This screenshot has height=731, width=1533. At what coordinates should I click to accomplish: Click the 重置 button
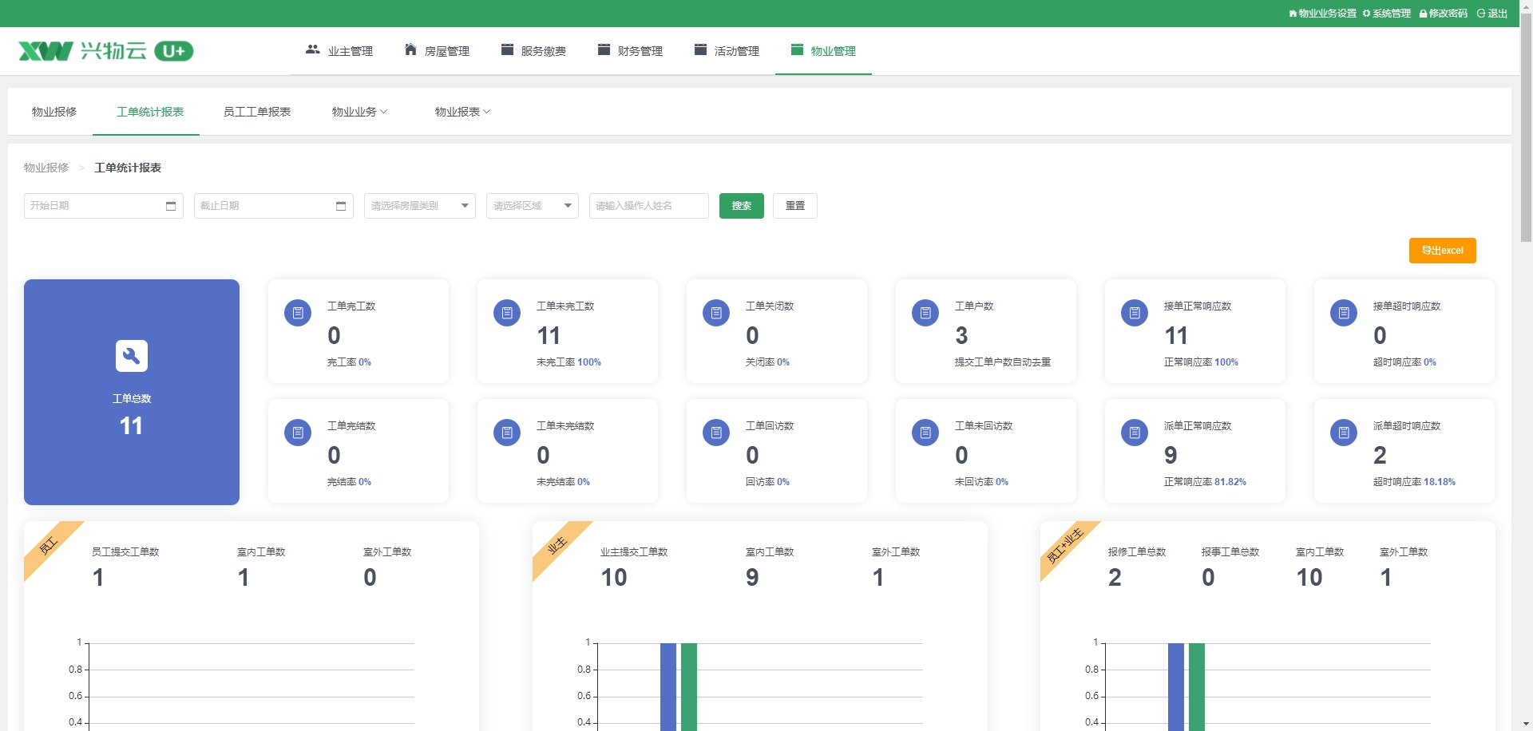795,206
